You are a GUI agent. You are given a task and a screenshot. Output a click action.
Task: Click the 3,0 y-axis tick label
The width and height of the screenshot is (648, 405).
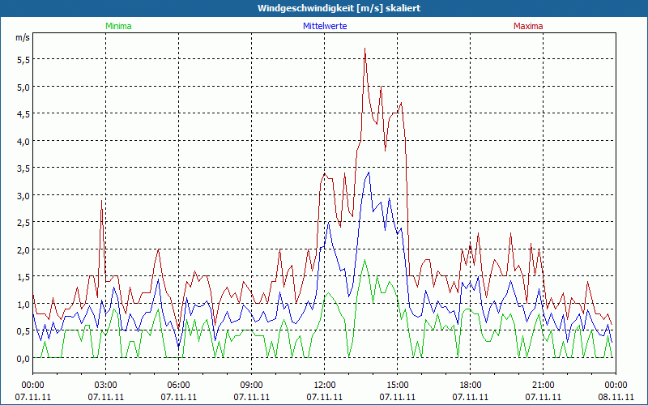point(23,195)
